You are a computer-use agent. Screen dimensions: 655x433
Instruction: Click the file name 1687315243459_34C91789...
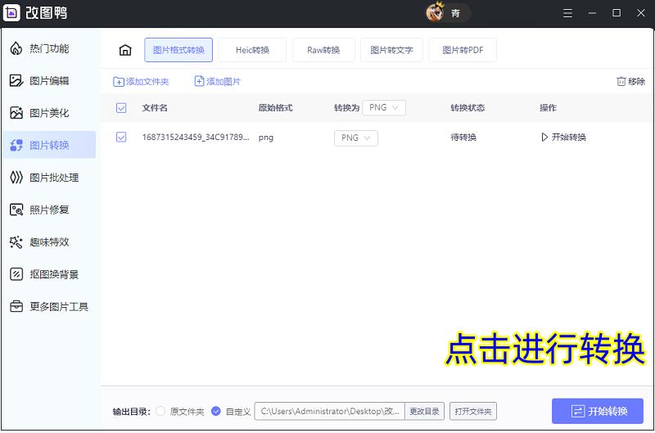[196, 137]
